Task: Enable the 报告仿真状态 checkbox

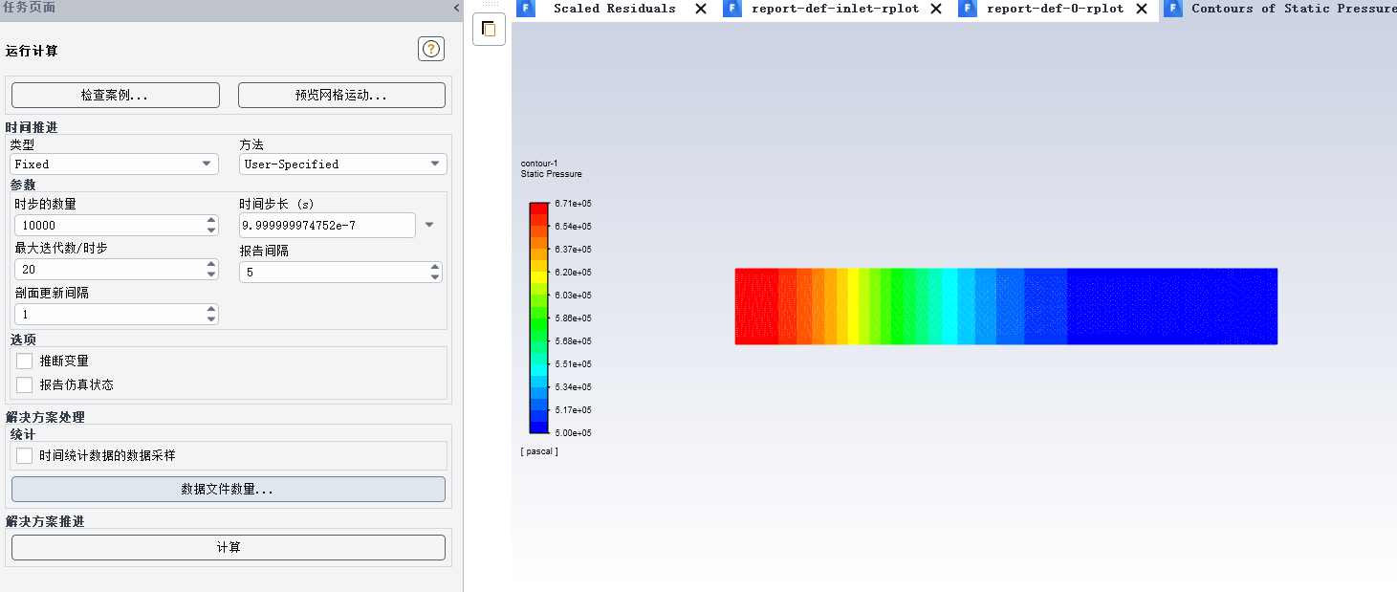Action: pyautogui.click(x=25, y=384)
